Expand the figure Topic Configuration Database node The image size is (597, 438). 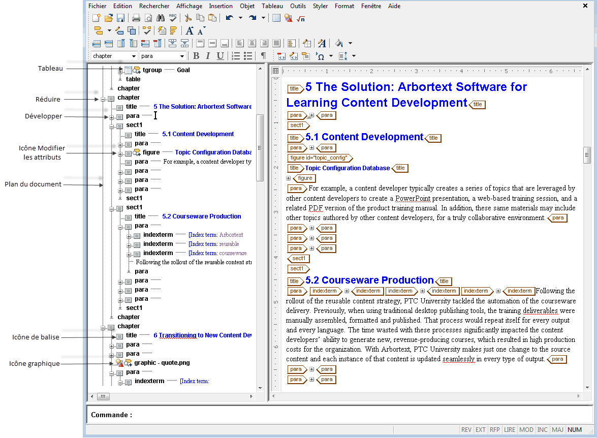tap(120, 154)
